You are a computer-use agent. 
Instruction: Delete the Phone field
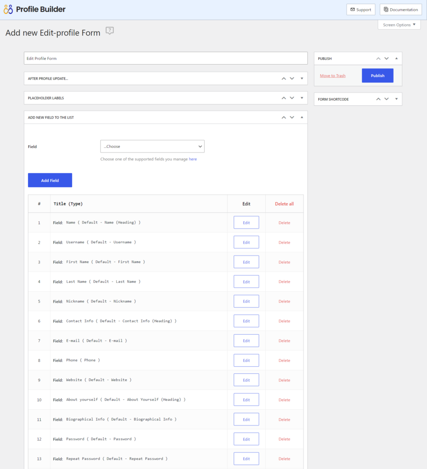pyautogui.click(x=284, y=360)
